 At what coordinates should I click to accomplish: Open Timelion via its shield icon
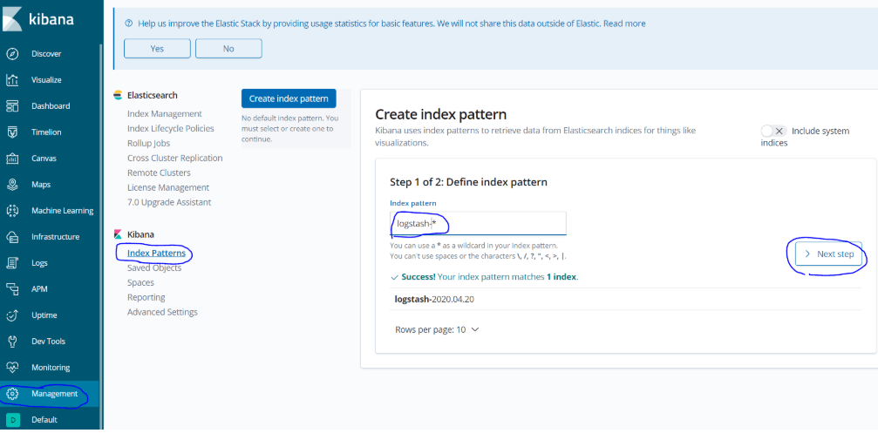click(x=12, y=132)
